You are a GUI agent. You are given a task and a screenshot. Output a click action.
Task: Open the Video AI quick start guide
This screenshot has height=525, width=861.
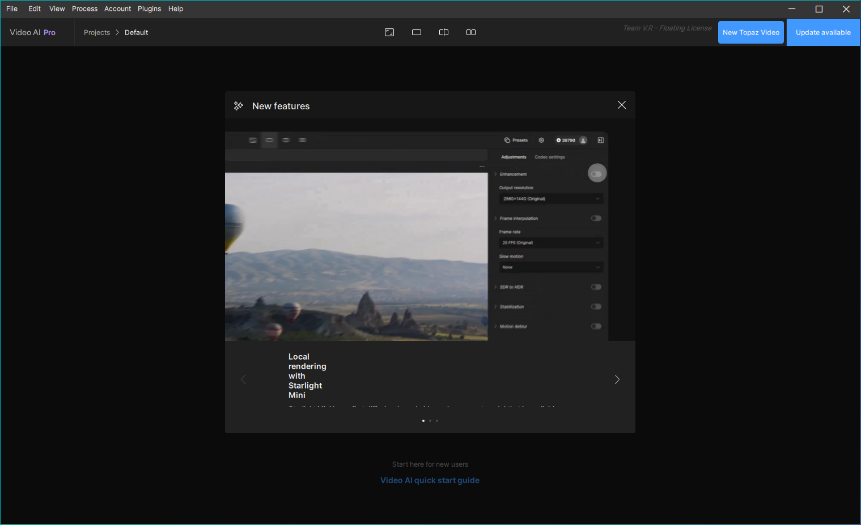[x=430, y=480]
